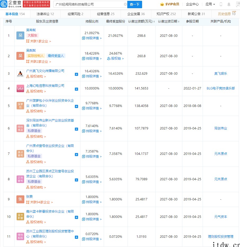Expand plus icon for 广州原点壹号创业投资
The height and width of the screenshot is (247, 240).
click(x=76, y=155)
